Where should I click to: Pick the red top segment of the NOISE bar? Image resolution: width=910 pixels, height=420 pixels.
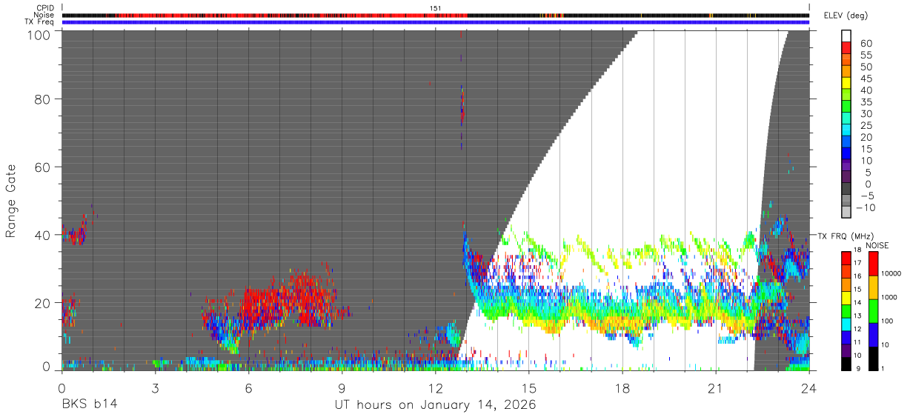tap(873, 264)
